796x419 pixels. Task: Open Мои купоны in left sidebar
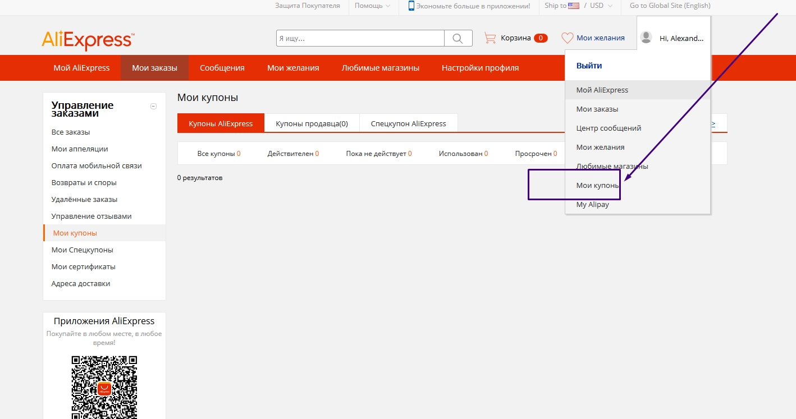[75, 233]
